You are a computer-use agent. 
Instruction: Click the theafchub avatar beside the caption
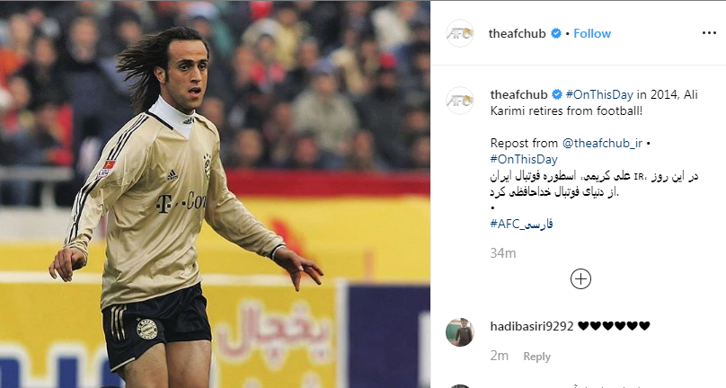point(460,101)
